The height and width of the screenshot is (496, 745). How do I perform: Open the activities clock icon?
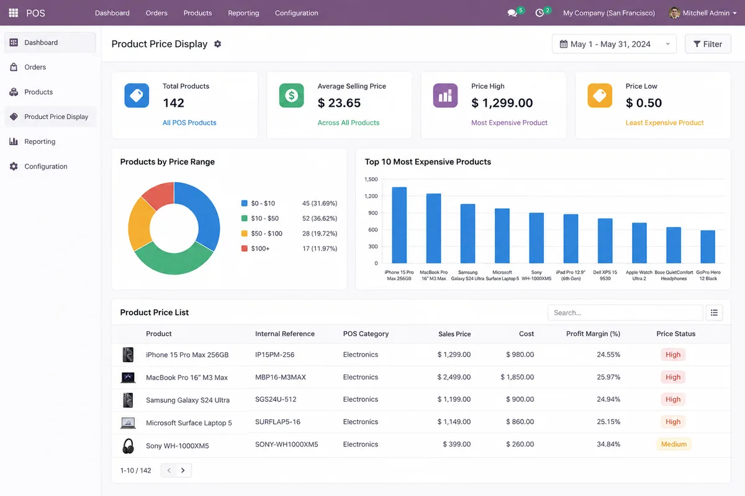point(540,13)
